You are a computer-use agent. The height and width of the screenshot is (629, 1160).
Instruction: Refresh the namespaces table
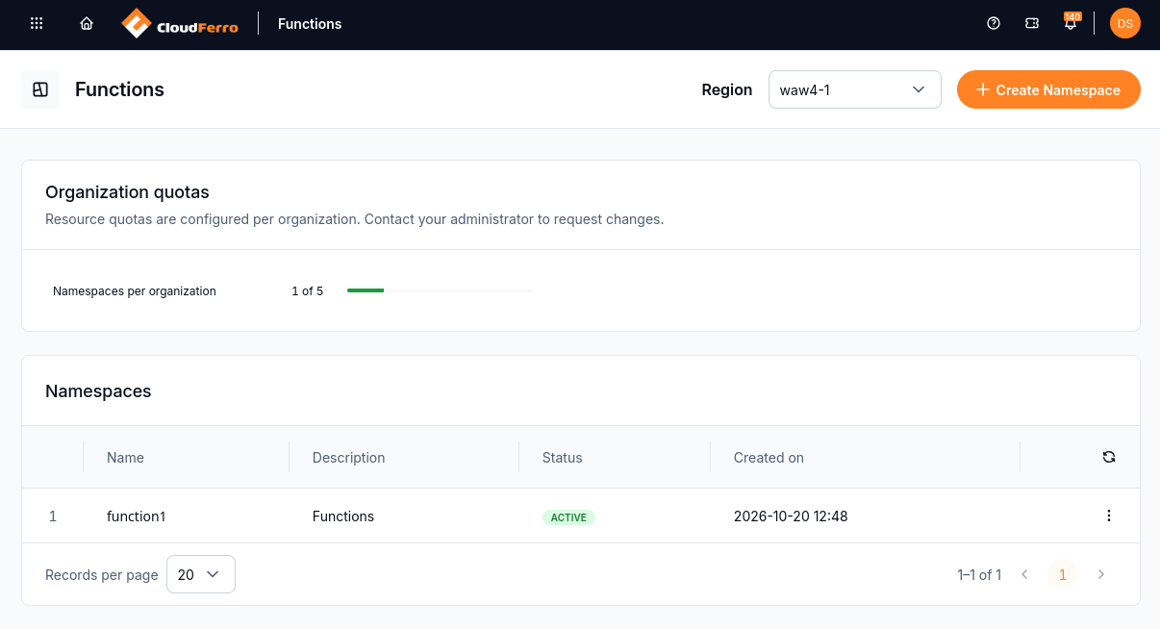coord(1109,457)
